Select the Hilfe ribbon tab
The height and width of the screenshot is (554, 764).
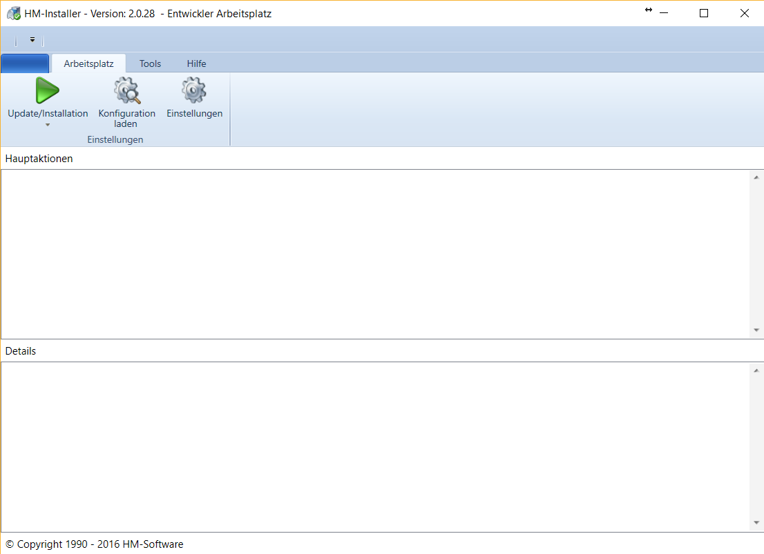click(x=196, y=63)
